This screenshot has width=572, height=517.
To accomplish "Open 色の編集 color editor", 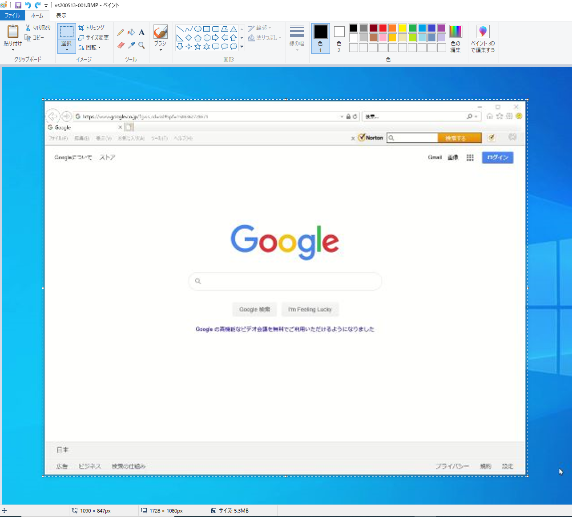I will [455, 38].
